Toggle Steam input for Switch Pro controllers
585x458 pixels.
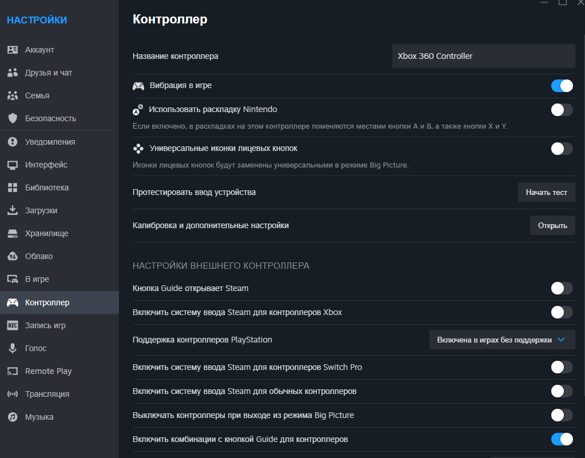click(562, 367)
